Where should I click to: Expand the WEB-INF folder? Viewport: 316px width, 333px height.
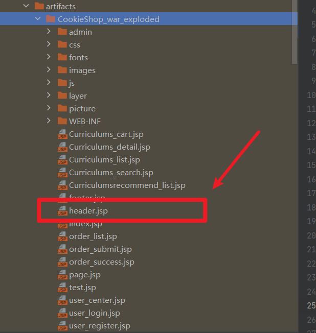pos(49,121)
